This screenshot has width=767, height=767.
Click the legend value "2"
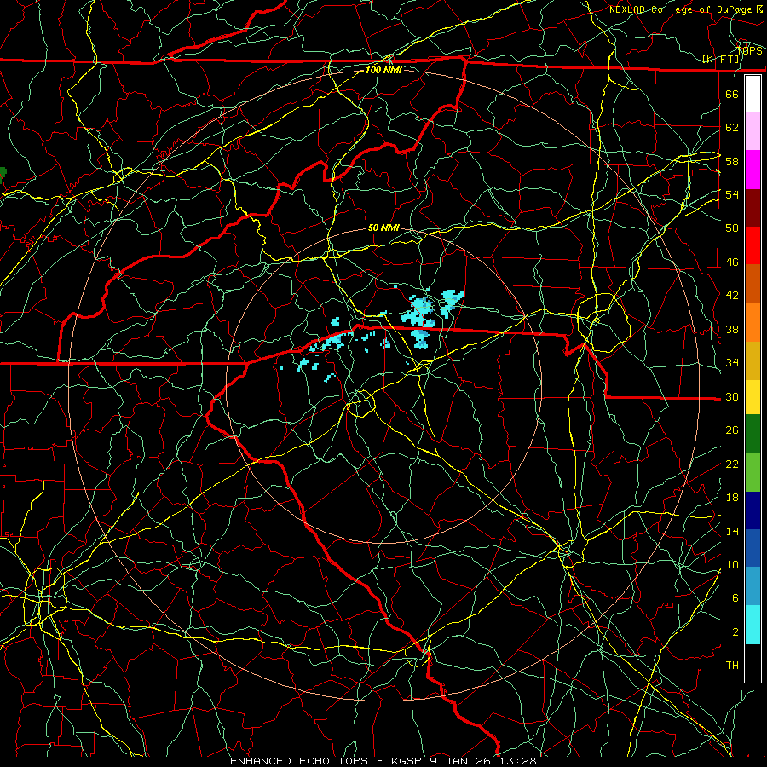pos(735,631)
